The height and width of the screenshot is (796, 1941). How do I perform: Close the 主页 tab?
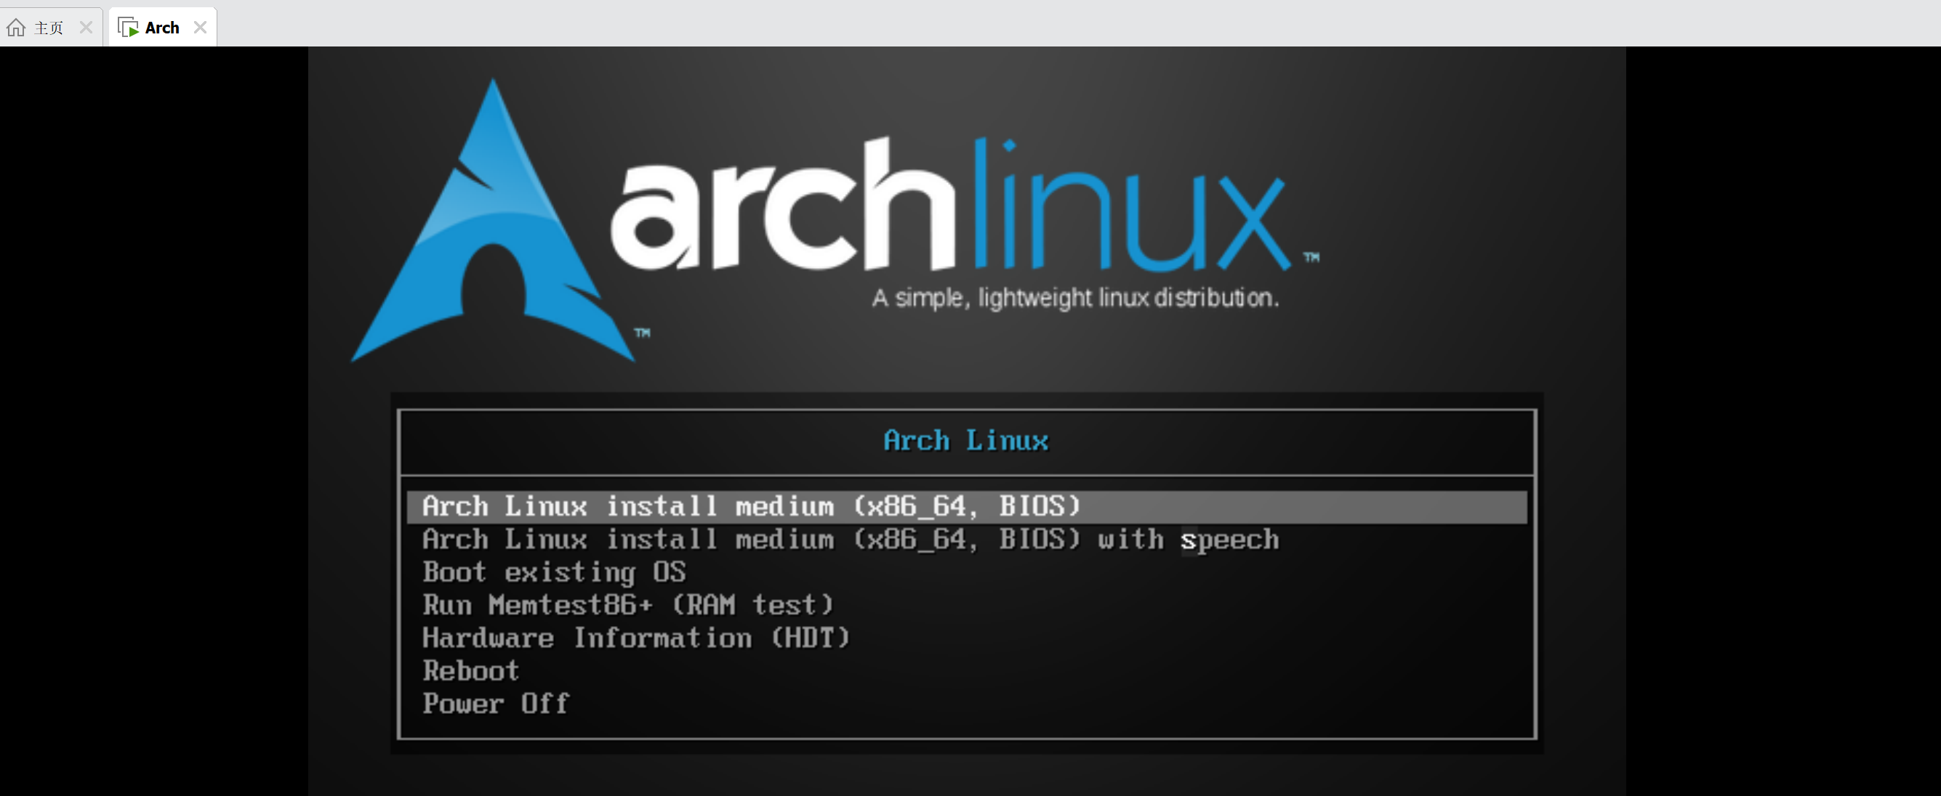(x=86, y=28)
